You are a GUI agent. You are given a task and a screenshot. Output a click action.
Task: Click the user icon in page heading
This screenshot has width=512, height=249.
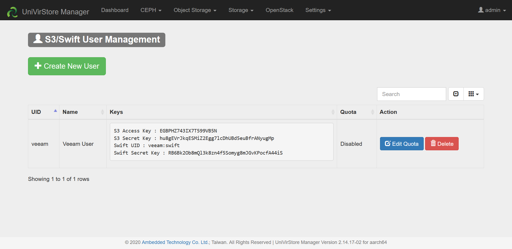pos(38,39)
